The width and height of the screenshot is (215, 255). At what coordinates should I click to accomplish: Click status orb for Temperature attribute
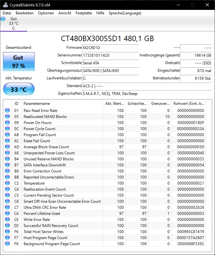[x=7, y=183]
